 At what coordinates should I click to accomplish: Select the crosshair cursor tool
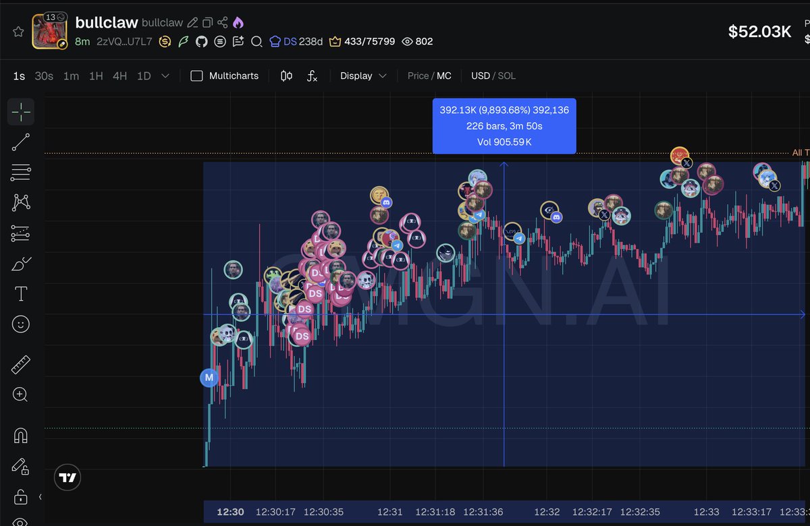click(x=20, y=111)
